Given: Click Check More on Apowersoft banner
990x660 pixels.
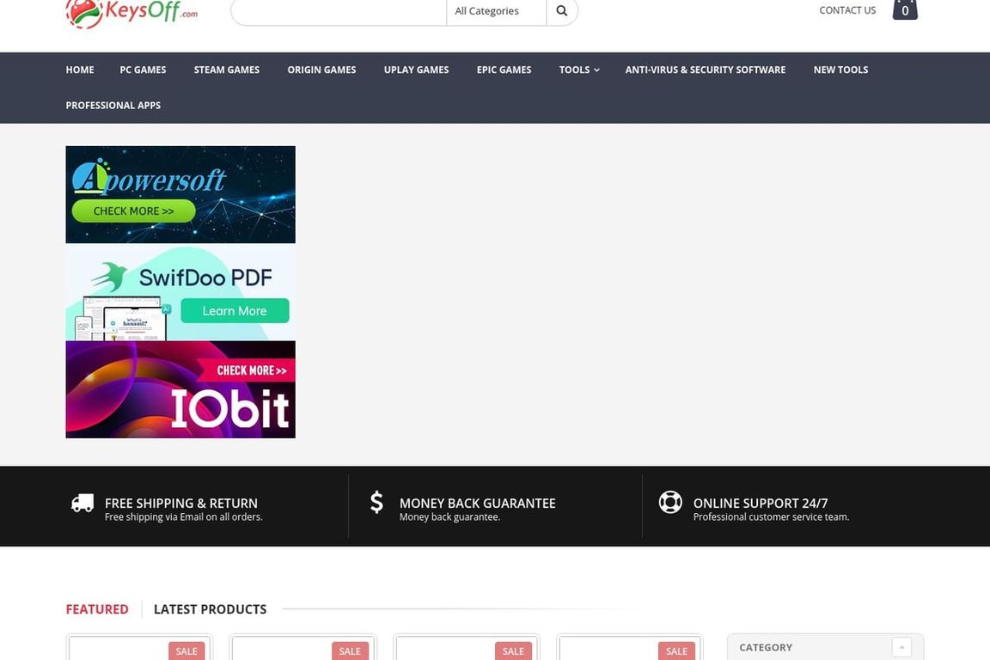Looking at the screenshot, I should [133, 211].
